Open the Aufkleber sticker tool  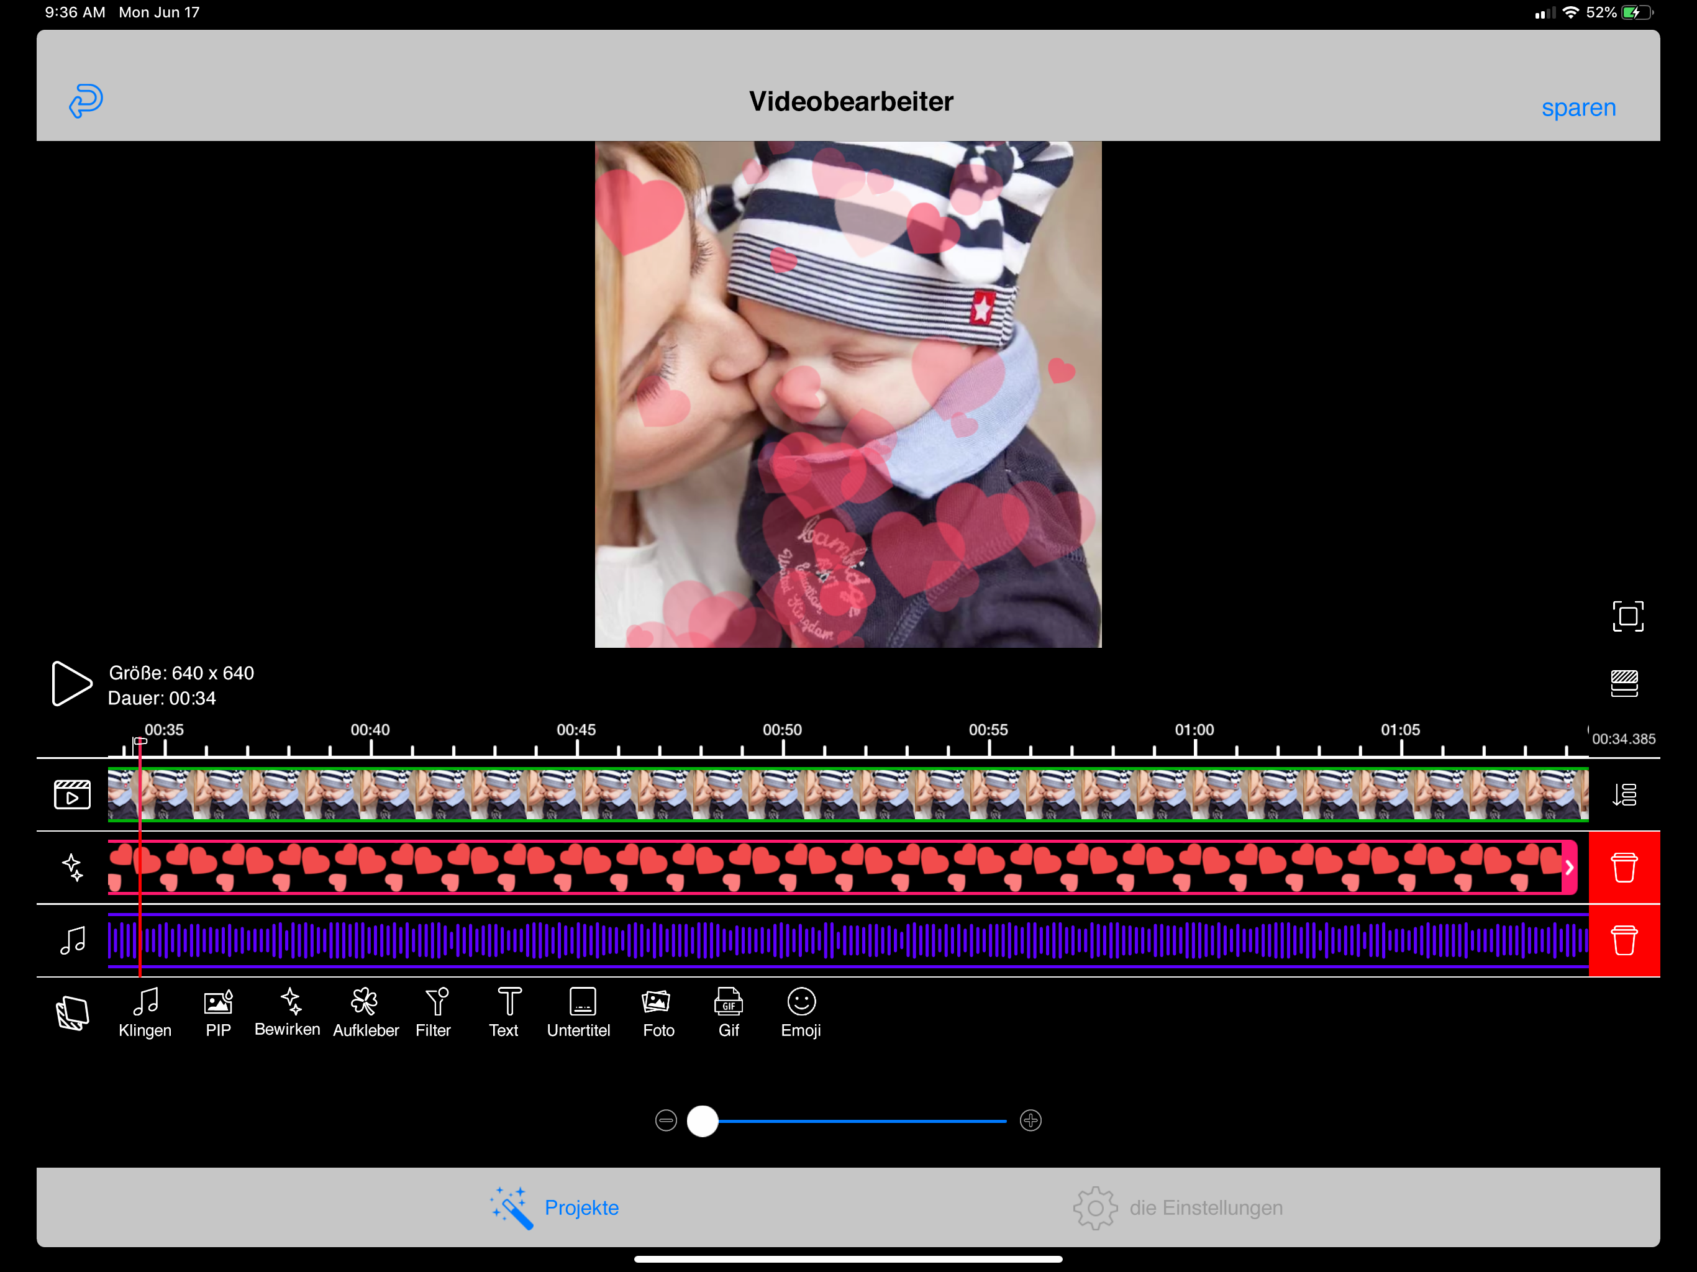pos(365,1012)
